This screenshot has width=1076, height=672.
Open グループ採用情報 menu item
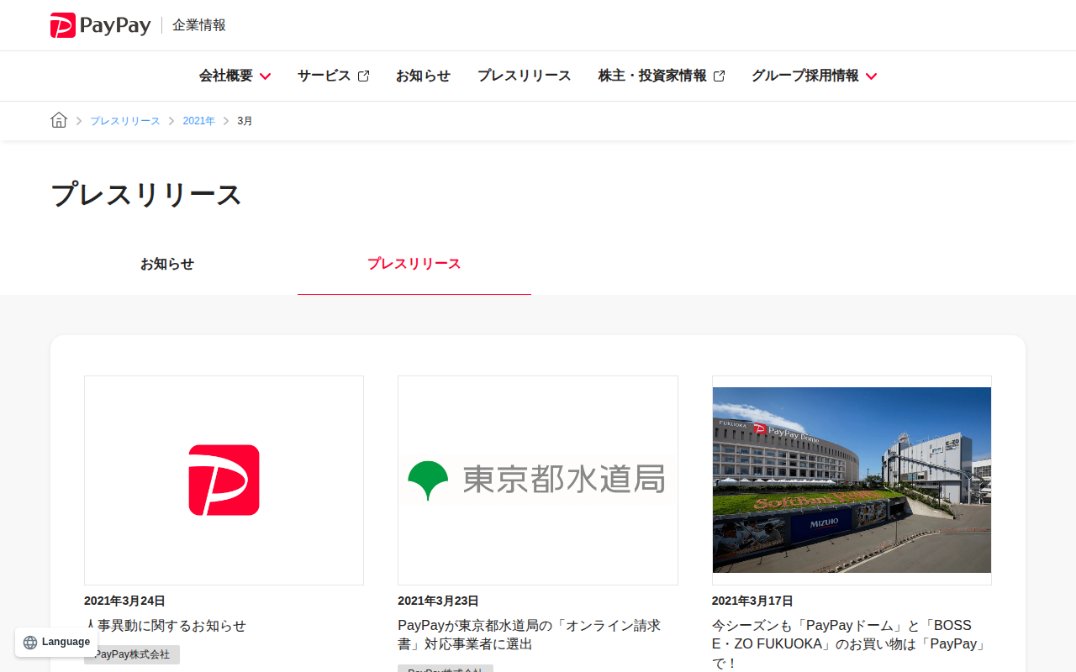pyautogui.click(x=805, y=76)
